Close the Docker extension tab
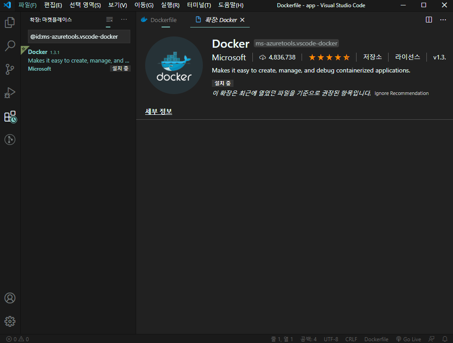Image resolution: width=453 pixels, height=343 pixels. coord(243,20)
